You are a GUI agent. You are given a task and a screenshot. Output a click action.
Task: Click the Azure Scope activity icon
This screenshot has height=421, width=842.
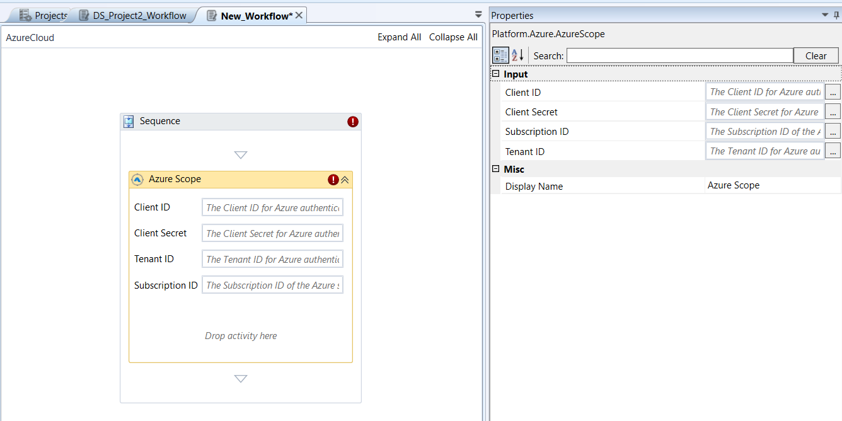137,180
